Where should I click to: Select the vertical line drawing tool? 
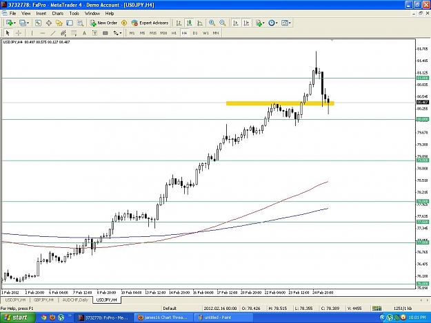coord(32,33)
